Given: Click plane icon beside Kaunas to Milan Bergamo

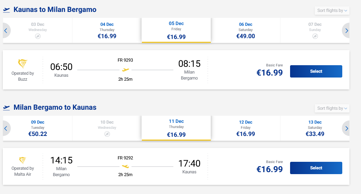Looking at the screenshot, I should click(x=6, y=10).
